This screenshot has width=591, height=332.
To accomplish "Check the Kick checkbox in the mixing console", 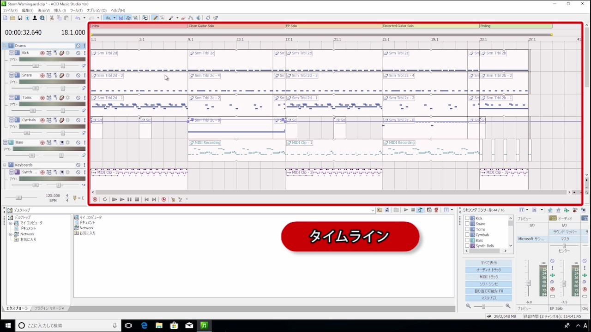I will (x=467, y=218).
